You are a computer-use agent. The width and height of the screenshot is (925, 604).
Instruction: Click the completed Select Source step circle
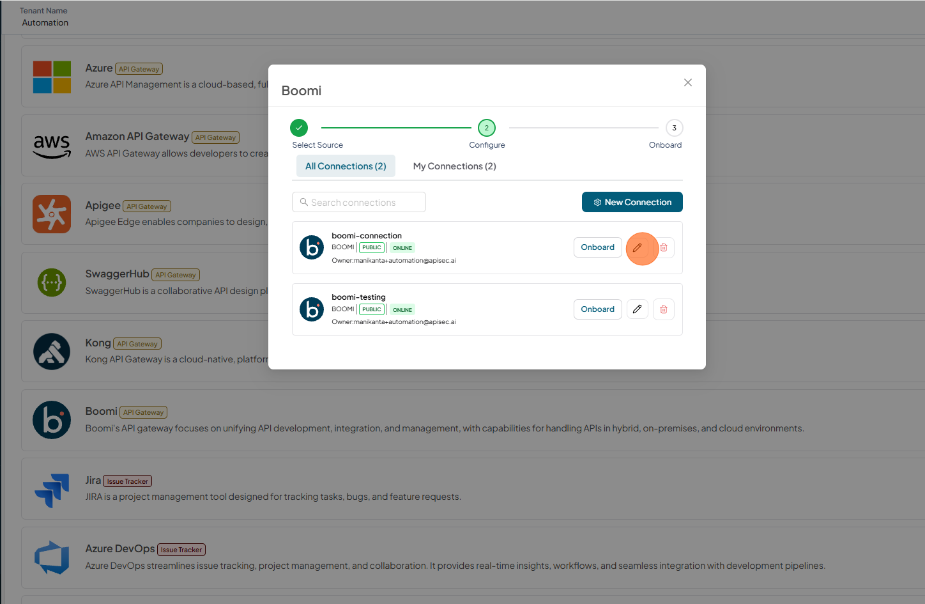[x=299, y=128]
